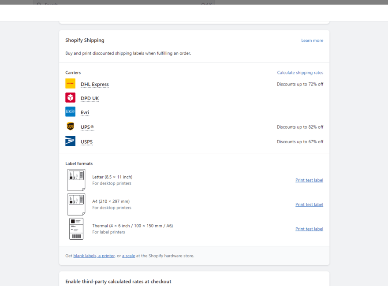Click the DPD UK carrier logo
Image resolution: width=388 pixels, height=286 pixels.
click(x=70, y=97)
